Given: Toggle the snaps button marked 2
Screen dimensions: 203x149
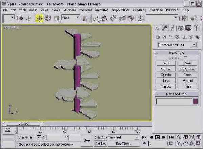Looking at the screenshot, I should tap(96, 19).
